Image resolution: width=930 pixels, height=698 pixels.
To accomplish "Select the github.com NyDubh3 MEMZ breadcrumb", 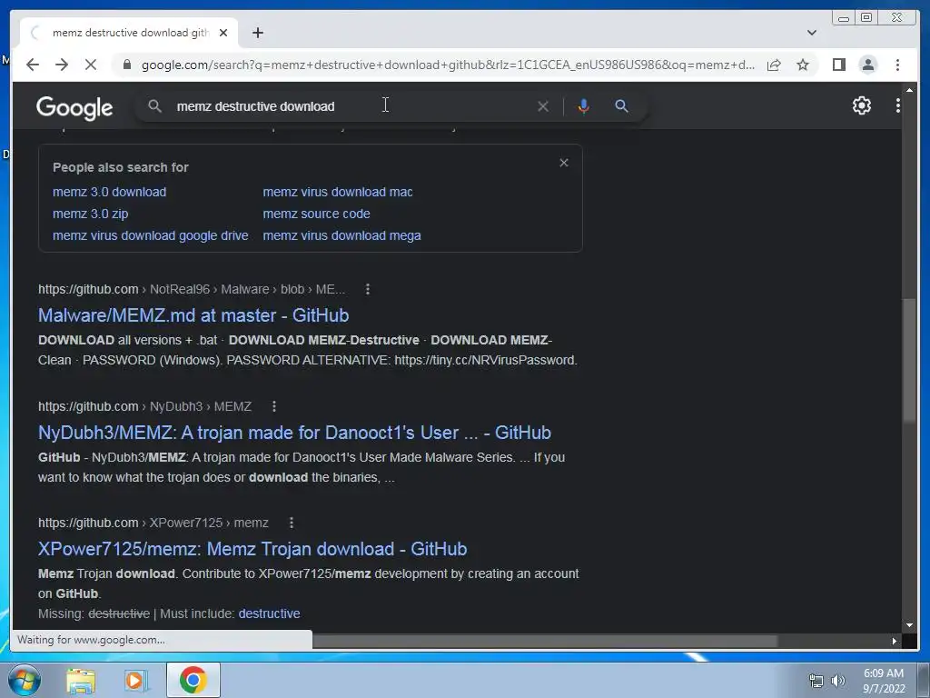I will tap(144, 406).
